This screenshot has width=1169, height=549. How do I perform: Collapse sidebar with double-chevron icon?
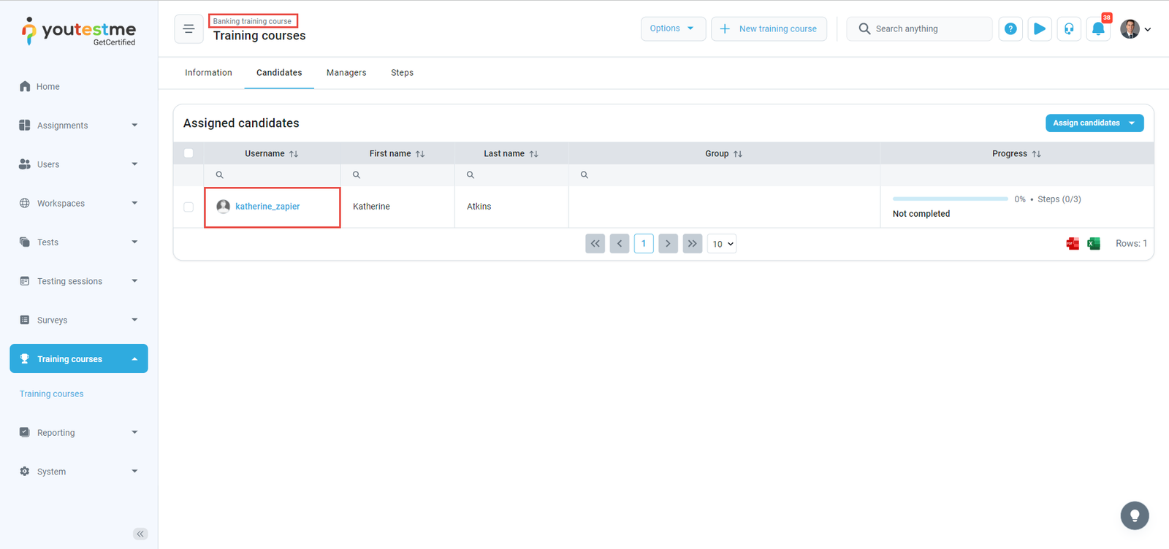coord(140,534)
